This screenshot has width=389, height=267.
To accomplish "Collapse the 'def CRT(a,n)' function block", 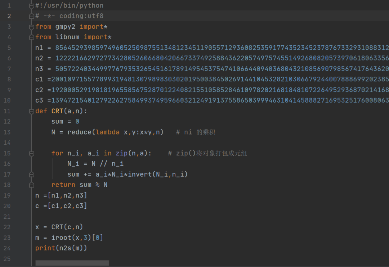I will (x=32, y=111).
